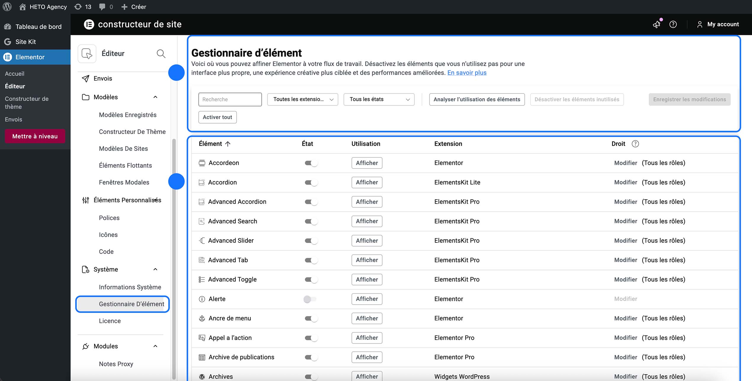Open the announcements megaphone icon
The image size is (752, 381).
(656, 25)
